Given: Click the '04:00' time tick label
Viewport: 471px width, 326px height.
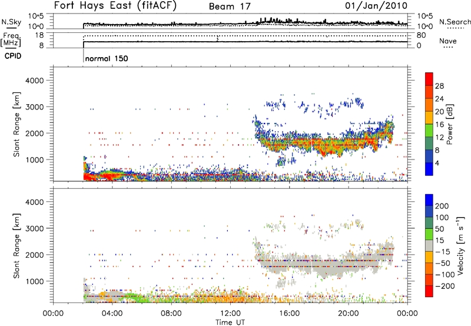Looking at the screenshot, I should tap(112, 314).
